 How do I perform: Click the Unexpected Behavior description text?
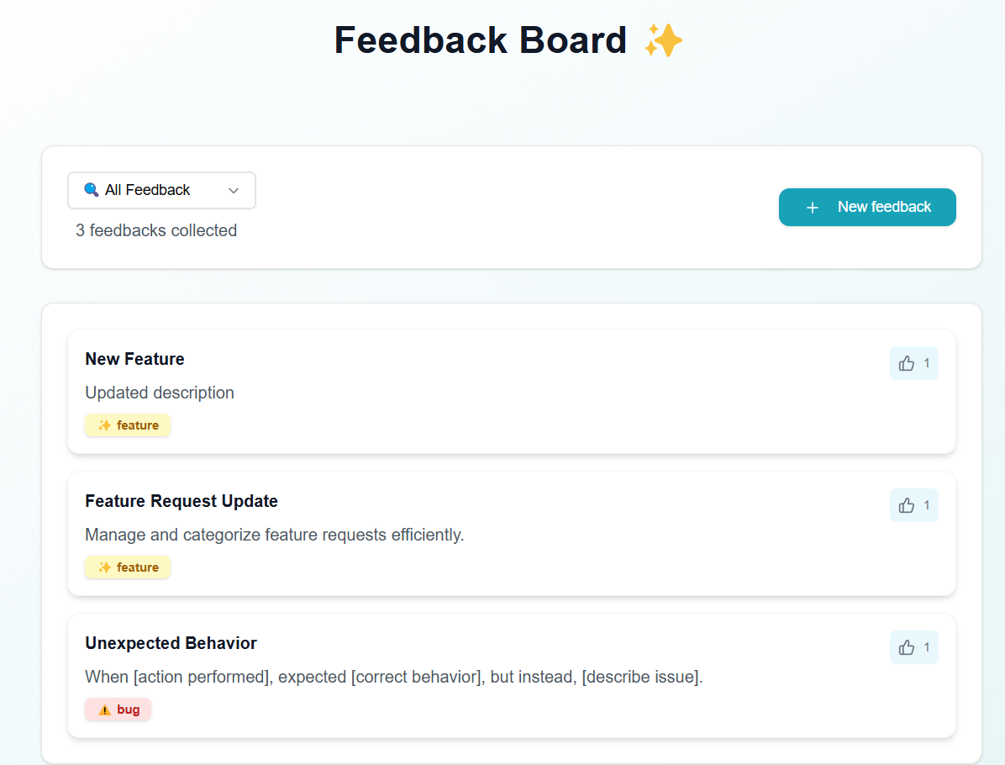coord(393,676)
